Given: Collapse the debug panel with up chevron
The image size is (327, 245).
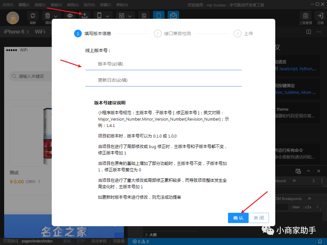Looking at the screenshot, I should [x=308, y=171].
